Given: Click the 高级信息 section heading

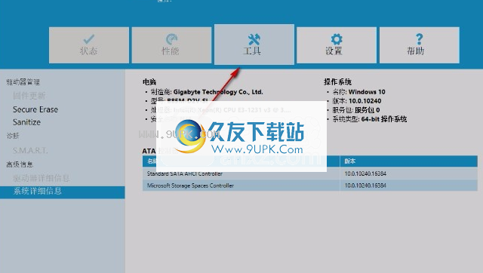Looking at the screenshot, I should (20, 164).
